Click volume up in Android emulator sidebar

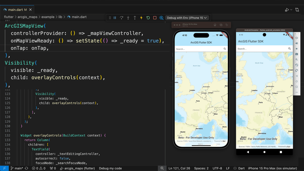tap(297, 43)
